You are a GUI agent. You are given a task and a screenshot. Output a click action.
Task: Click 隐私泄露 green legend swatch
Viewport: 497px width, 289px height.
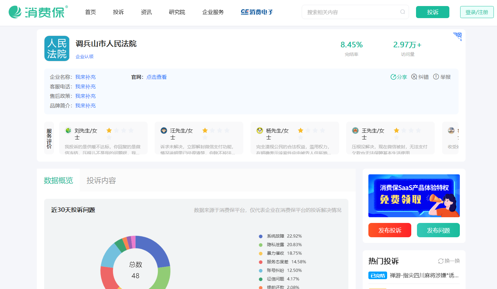coord(261,245)
